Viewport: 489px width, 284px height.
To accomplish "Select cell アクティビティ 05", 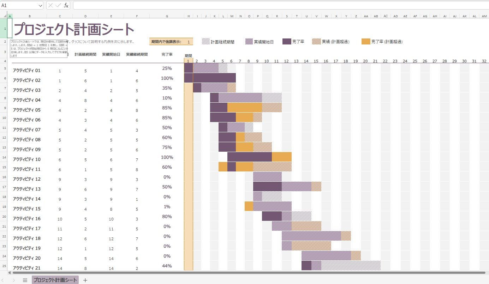I will click(27, 110).
